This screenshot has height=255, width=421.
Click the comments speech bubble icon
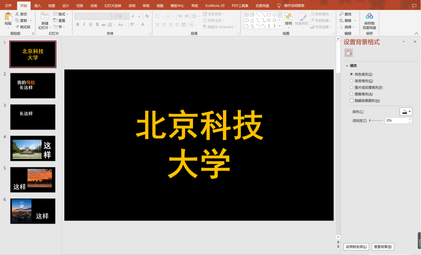pyautogui.click(x=414, y=5)
